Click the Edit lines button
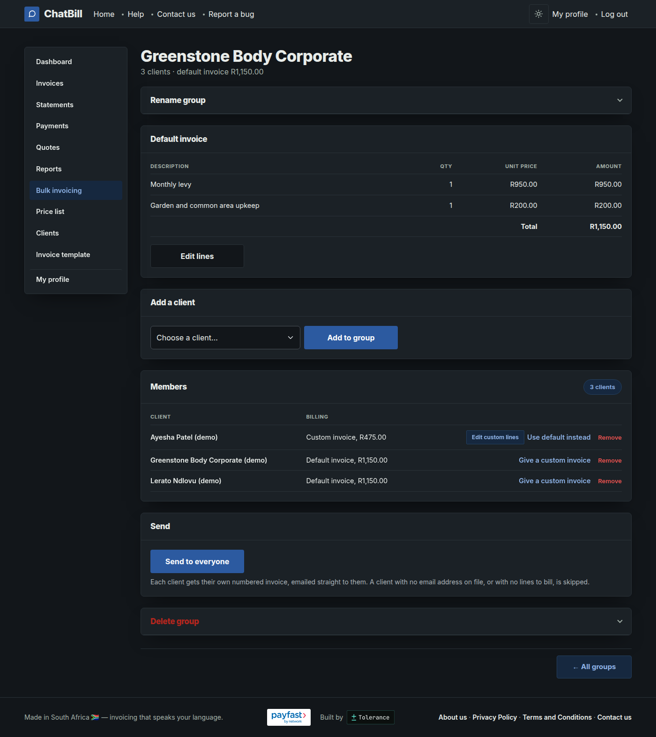The height and width of the screenshot is (737, 656). 197,256
